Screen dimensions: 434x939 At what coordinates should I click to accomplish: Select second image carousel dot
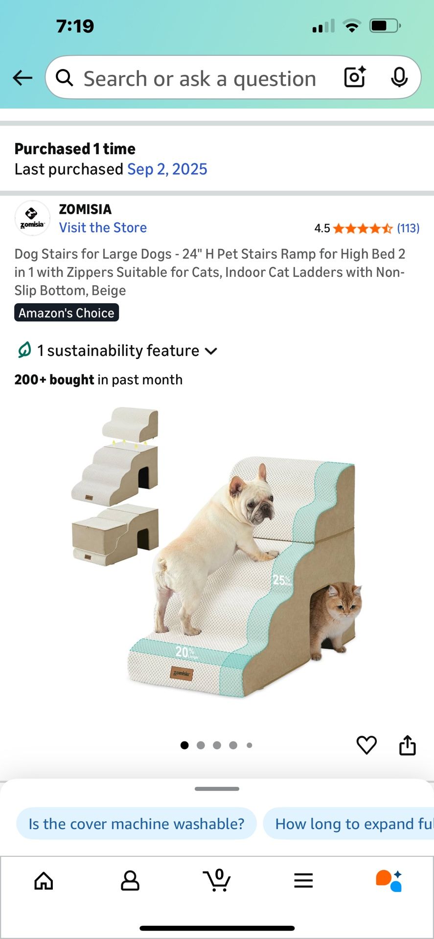(201, 745)
